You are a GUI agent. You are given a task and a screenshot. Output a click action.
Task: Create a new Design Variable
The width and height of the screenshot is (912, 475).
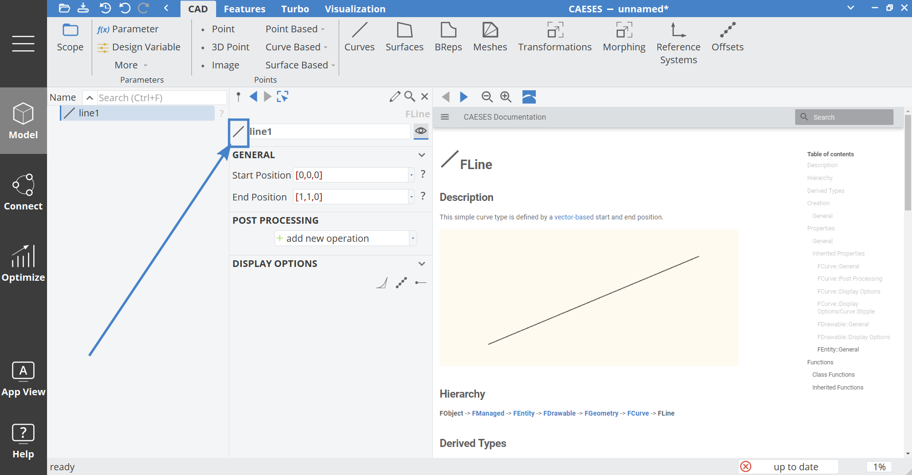pyautogui.click(x=139, y=47)
